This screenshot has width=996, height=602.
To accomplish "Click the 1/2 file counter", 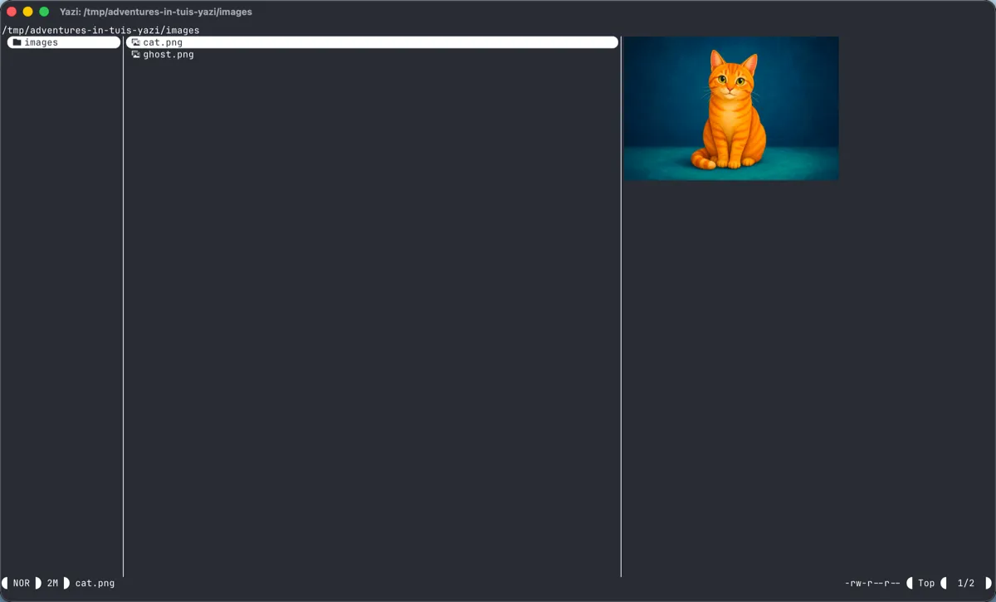I will (966, 584).
